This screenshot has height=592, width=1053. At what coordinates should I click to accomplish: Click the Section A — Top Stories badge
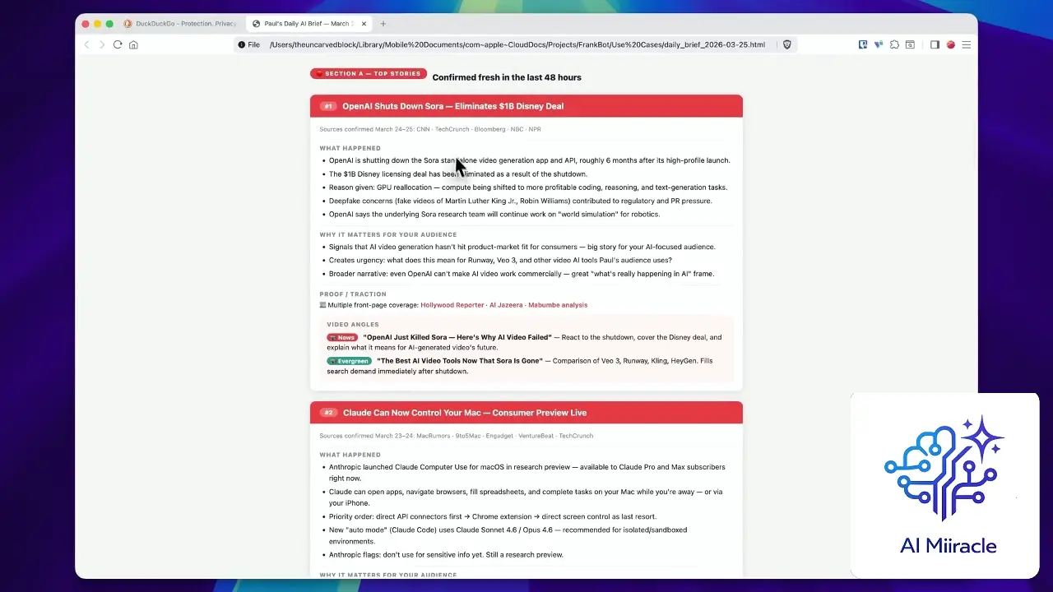369,74
